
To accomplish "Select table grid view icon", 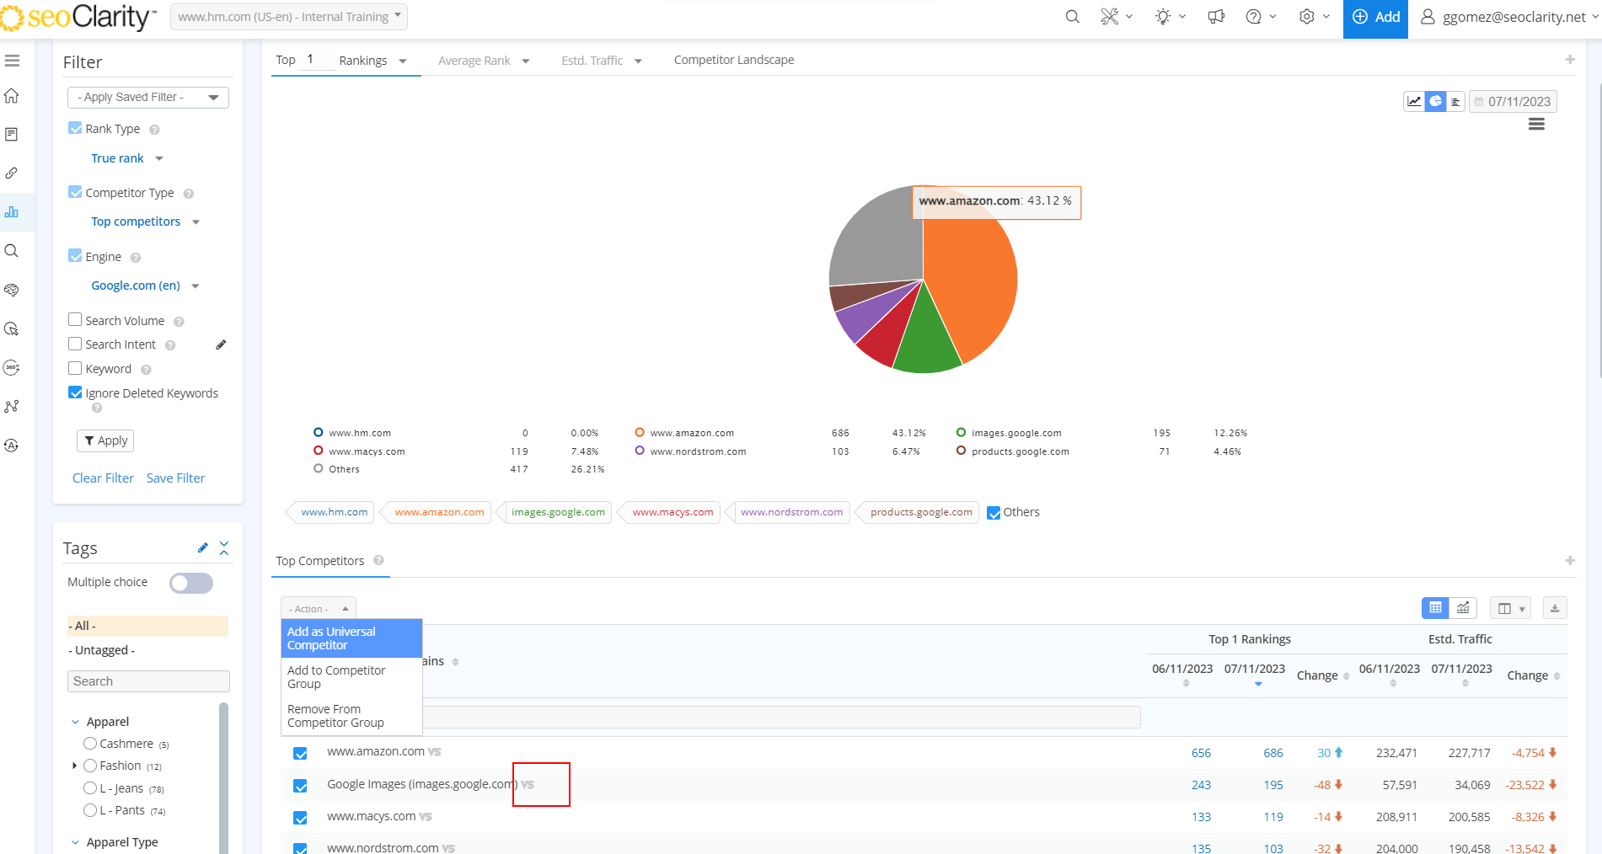I will pyautogui.click(x=1436, y=608).
